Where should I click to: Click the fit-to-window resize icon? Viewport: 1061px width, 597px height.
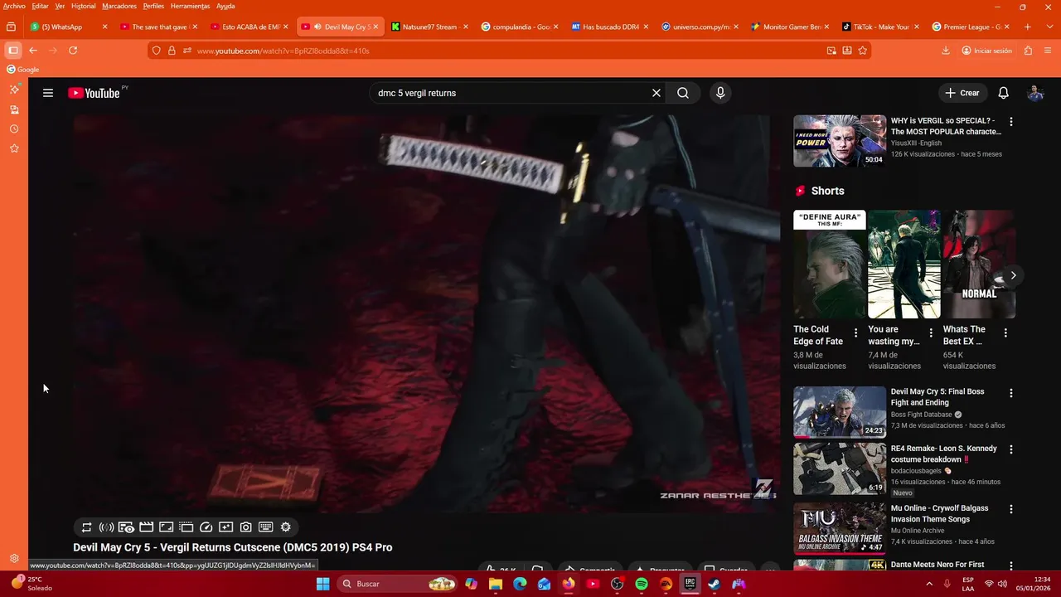(166, 527)
